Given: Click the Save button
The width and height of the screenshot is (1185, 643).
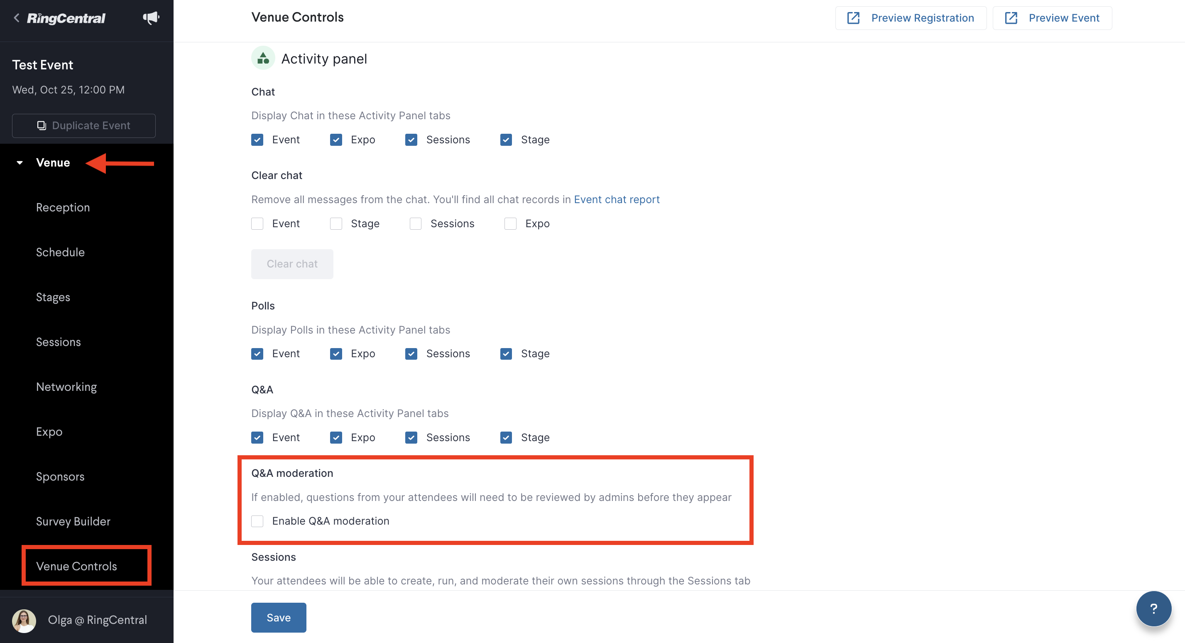Looking at the screenshot, I should pyautogui.click(x=279, y=617).
